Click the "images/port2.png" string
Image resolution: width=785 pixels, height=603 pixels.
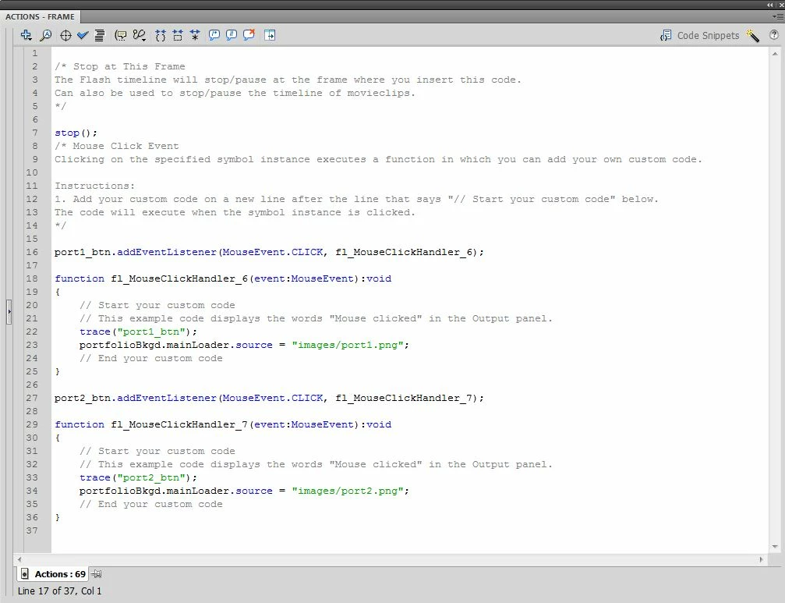(x=348, y=491)
